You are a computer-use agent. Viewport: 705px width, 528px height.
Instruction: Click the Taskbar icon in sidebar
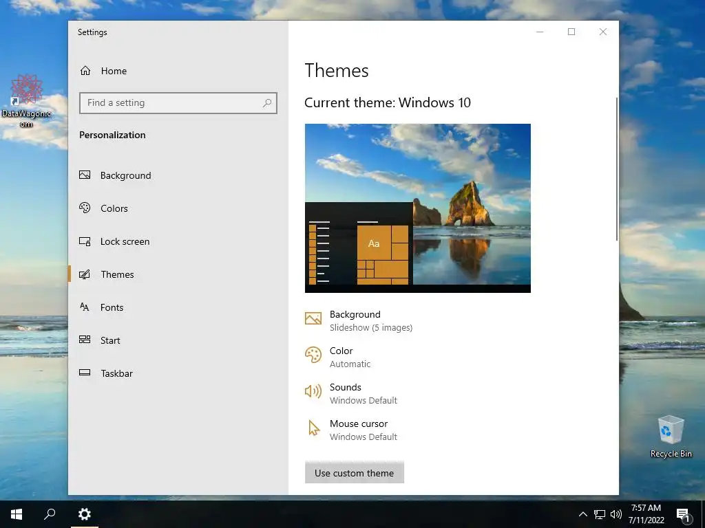click(85, 372)
